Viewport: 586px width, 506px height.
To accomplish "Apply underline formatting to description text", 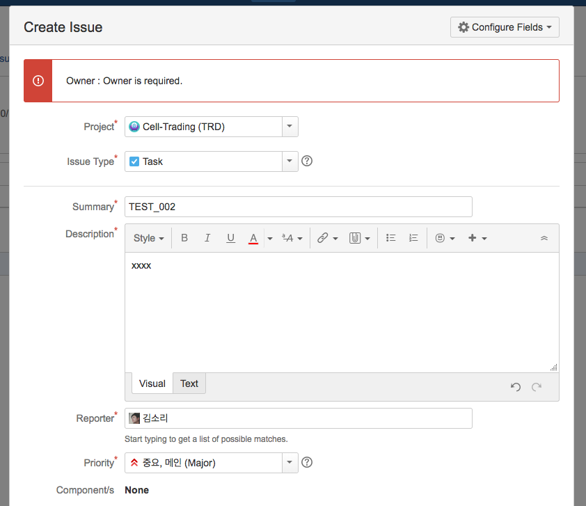I will [x=230, y=238].
